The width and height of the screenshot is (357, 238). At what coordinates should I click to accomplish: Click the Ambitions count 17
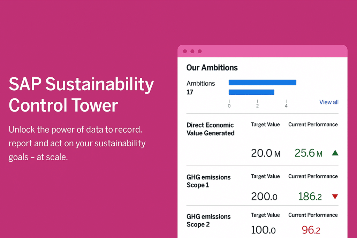tap(190, 92)
